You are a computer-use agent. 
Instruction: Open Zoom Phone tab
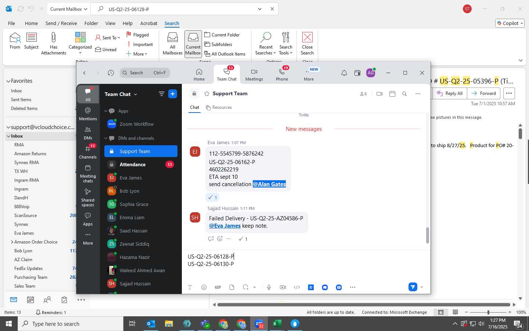click(282, 75)
